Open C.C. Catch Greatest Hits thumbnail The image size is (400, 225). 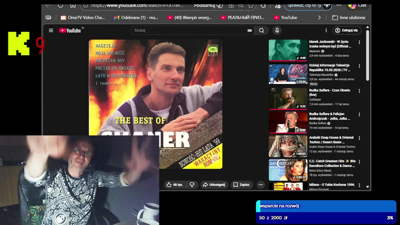coord(288,170)
